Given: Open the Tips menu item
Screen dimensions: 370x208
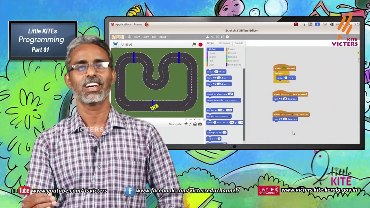Looking at the screenshot, I should [154, 37].
